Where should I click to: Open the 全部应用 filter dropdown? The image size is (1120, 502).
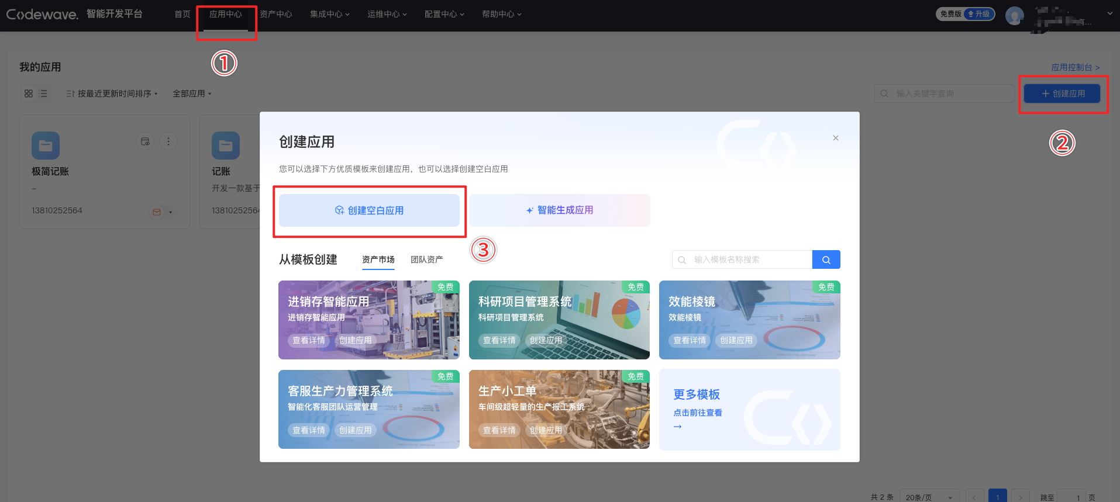pyautogui.click(x=192, y=94)
